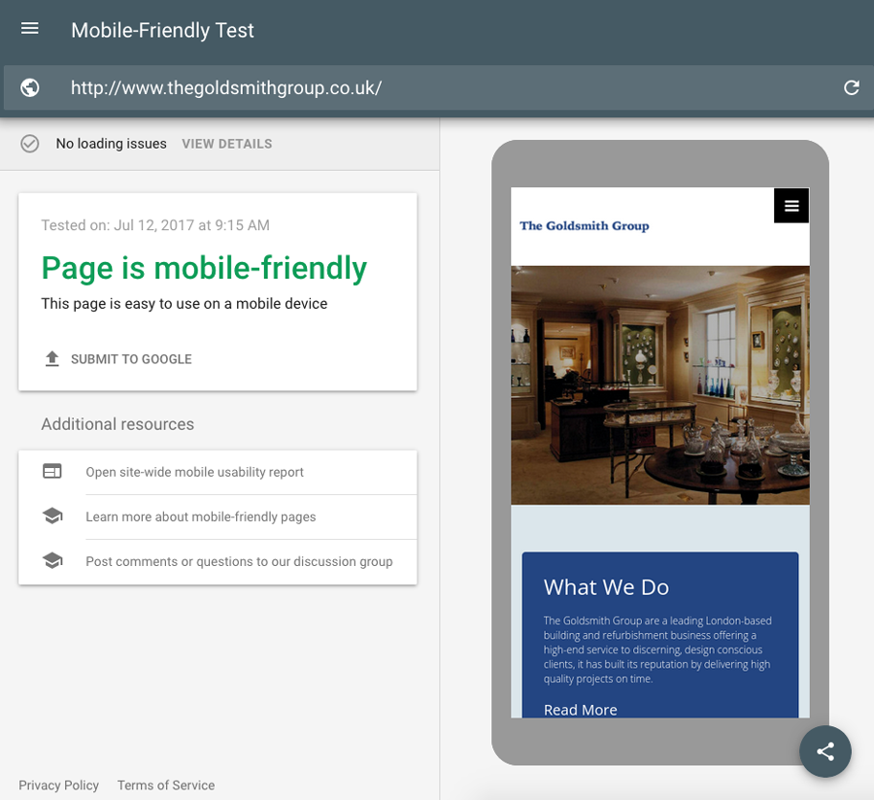The width and height of the screenshot is (874, 800).
Task: Click the checkmark icon next to No loading issues
Action: [x=29, y=144]
